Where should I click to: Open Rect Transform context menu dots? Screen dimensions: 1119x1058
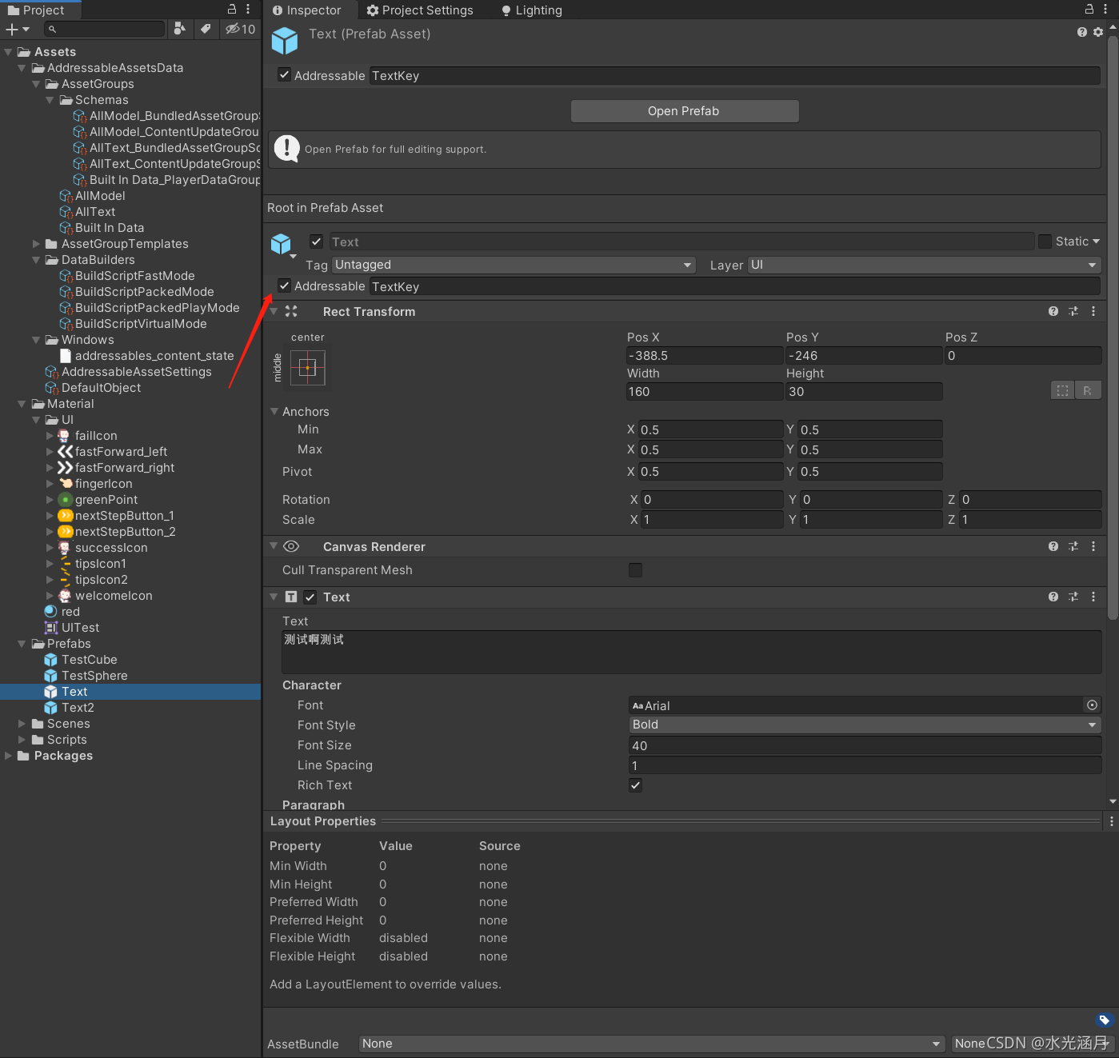pos(1093,311)
